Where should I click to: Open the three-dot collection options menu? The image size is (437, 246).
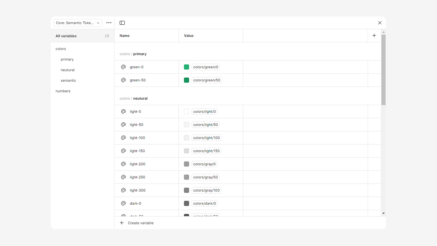coord(109,23)
